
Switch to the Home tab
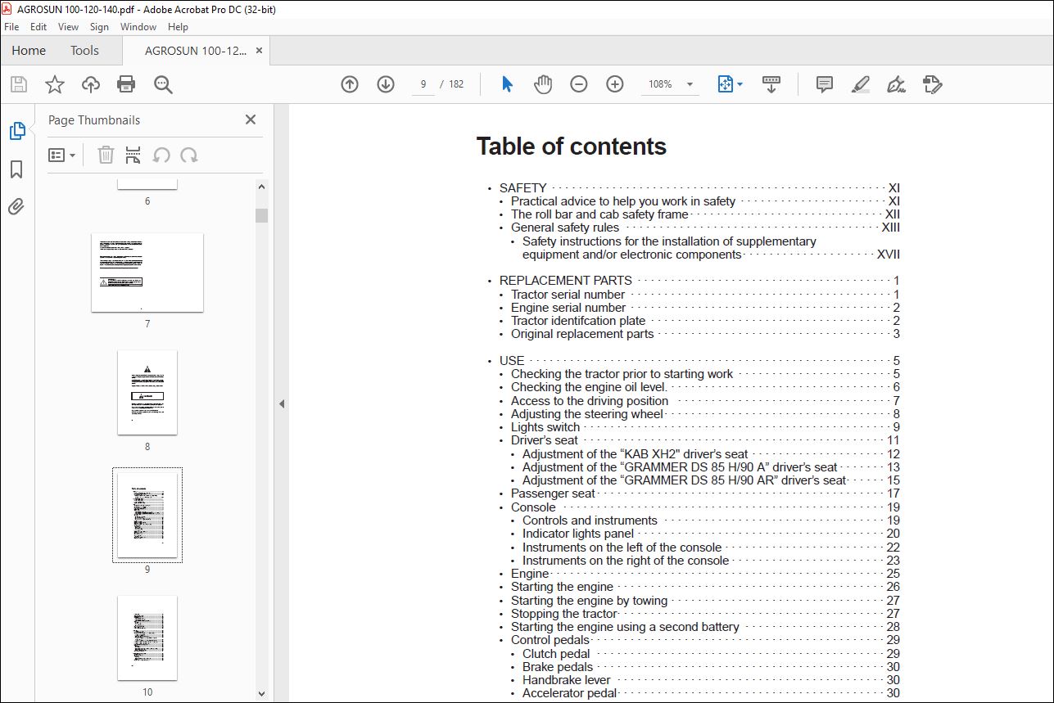point(29,51)
